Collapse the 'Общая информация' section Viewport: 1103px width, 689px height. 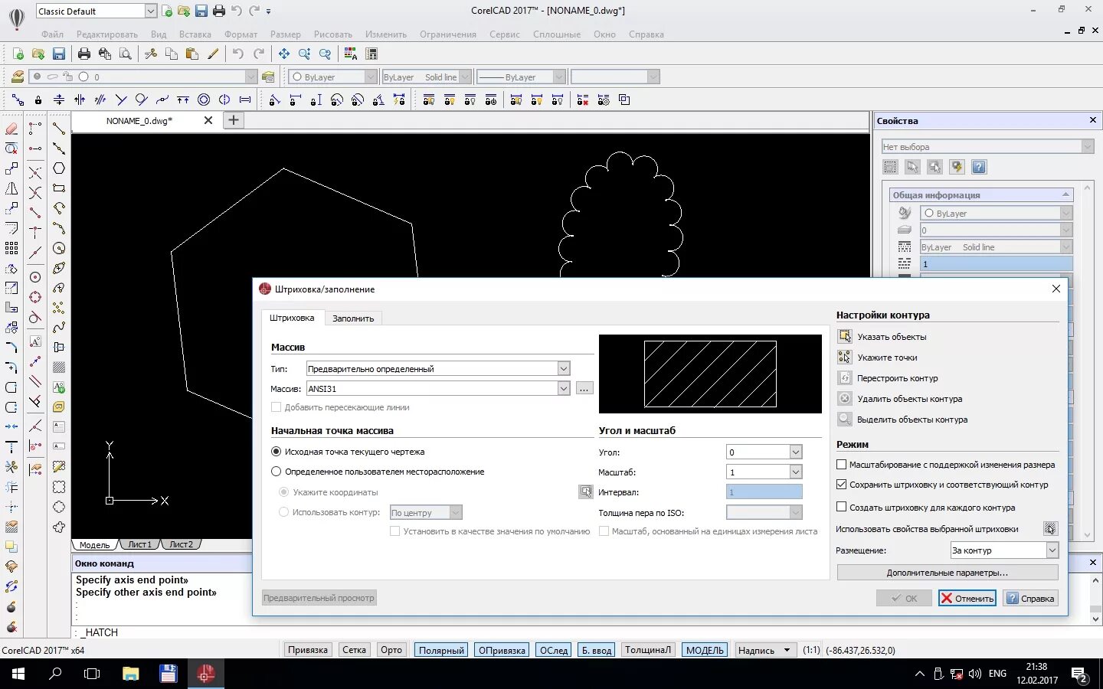click(x=1065, y=194)
